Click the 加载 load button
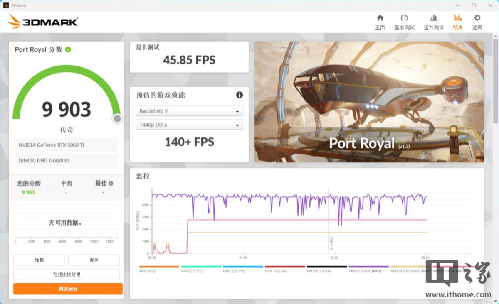Image resolution: width=499 pixels, height=304 pixels. pos(39,260)
